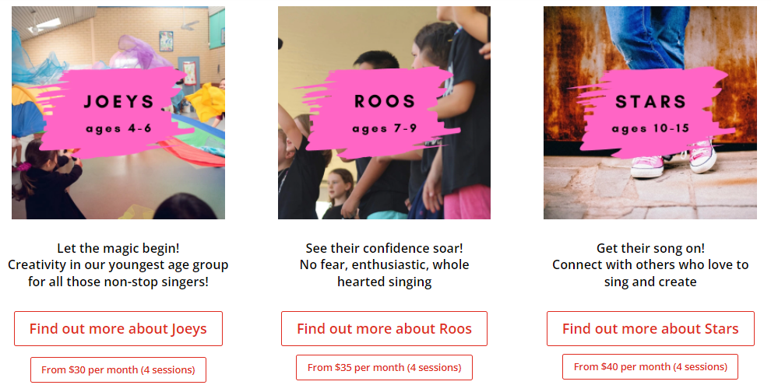Viewport: 771px width, 385px height.
Task: Open the Find out more about Roos link
Action: click(x=384, y=328)
